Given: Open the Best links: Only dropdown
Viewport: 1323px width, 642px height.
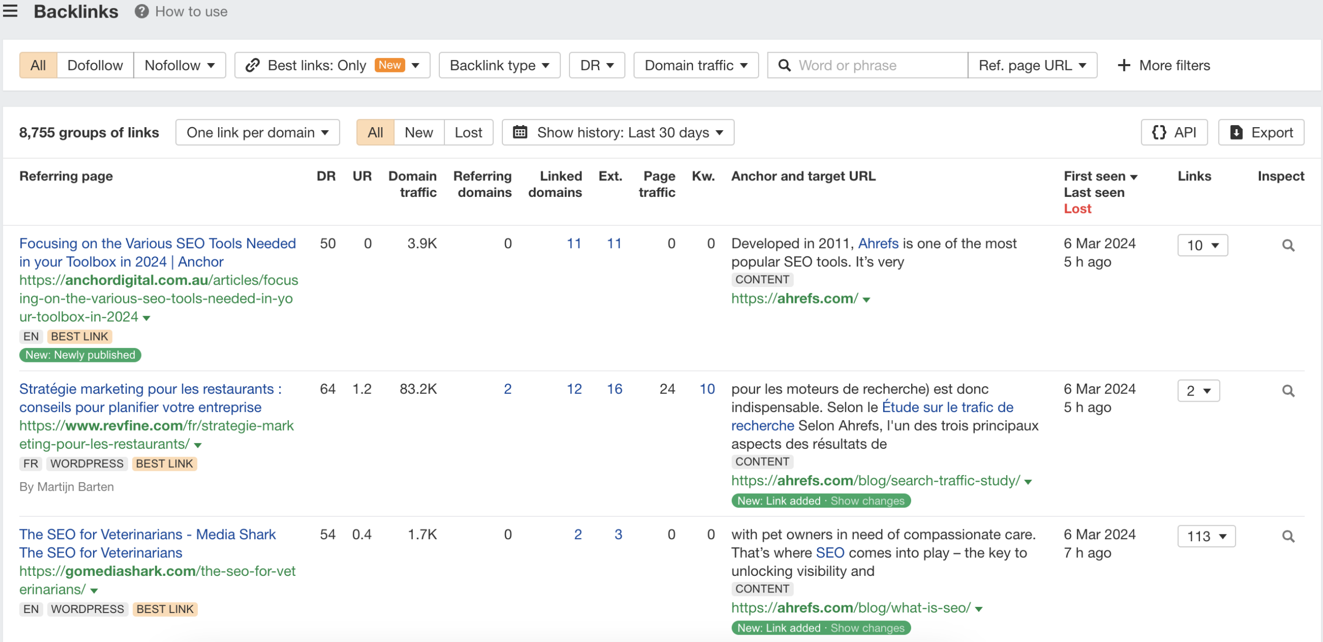Looking at the screenshot, I should 332,65.
